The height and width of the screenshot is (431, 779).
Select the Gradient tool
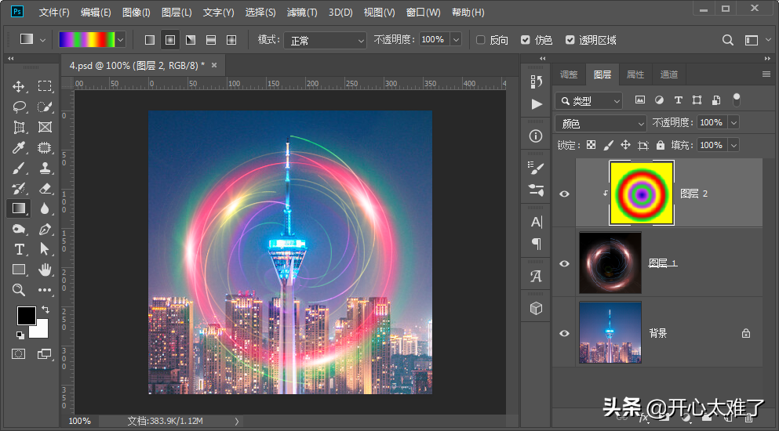tap(19, 208)
